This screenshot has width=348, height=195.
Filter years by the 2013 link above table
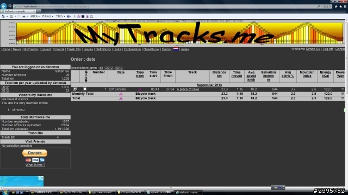119,68
